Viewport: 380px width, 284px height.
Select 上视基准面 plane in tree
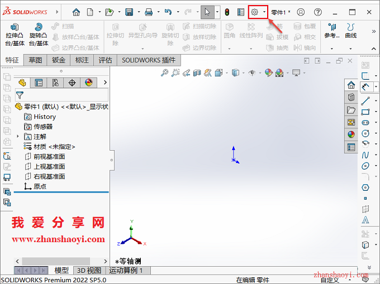tap(45, 166)
